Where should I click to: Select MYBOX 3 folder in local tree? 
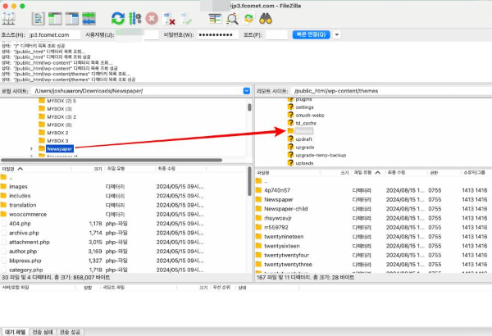pyautogui.click(x=57, y=141)
